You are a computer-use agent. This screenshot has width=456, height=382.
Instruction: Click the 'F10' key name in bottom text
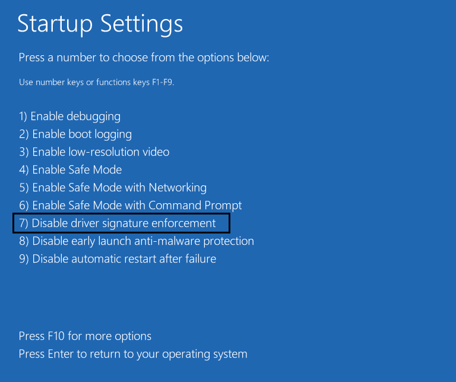pos(56,336)
